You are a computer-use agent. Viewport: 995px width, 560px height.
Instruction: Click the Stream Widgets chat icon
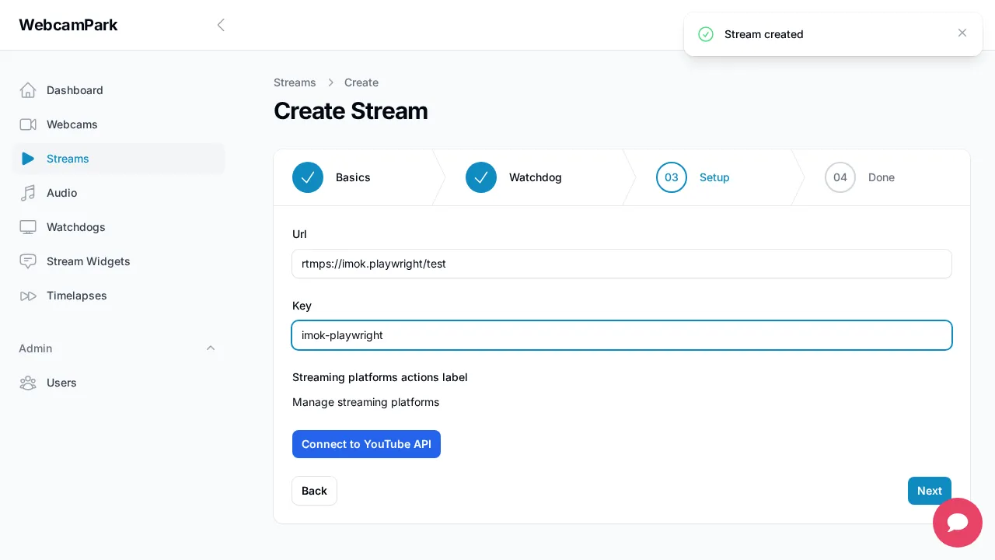click(28, 261)
